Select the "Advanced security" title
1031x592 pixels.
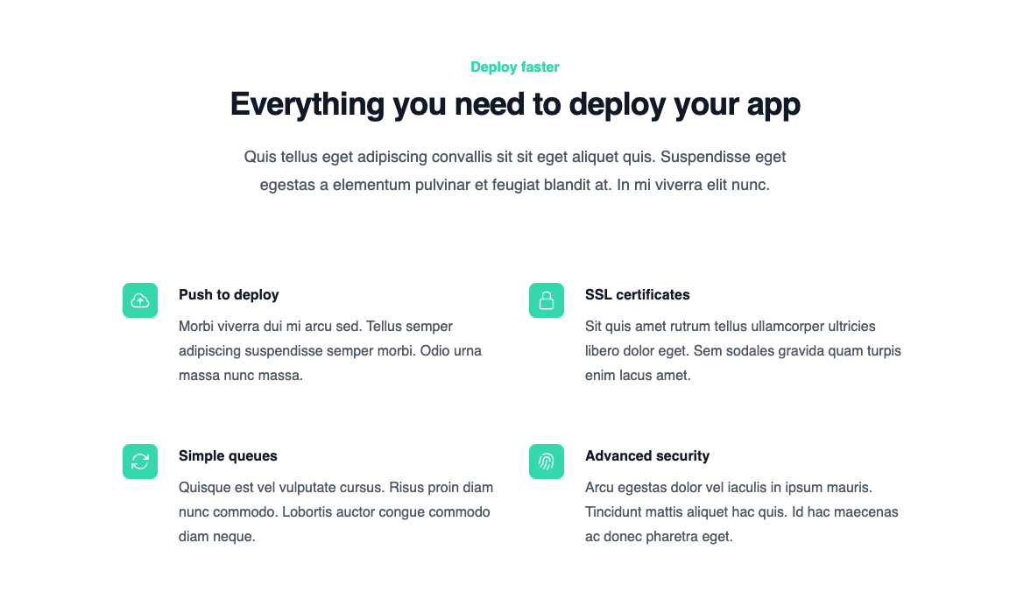tap(646, 456)
